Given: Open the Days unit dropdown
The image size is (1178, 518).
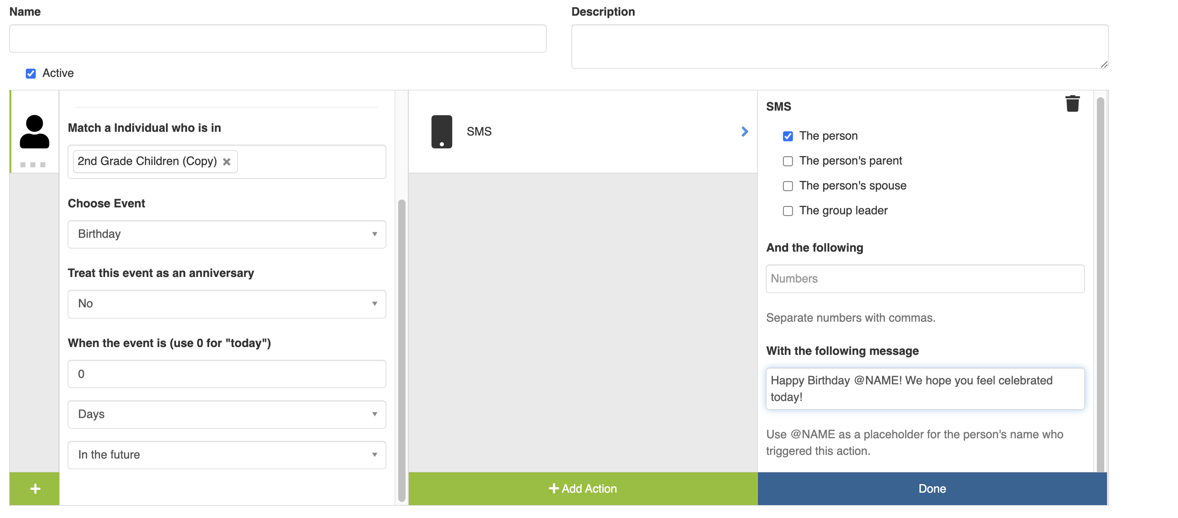Looking at the screenshot, I should pos(227,414).
